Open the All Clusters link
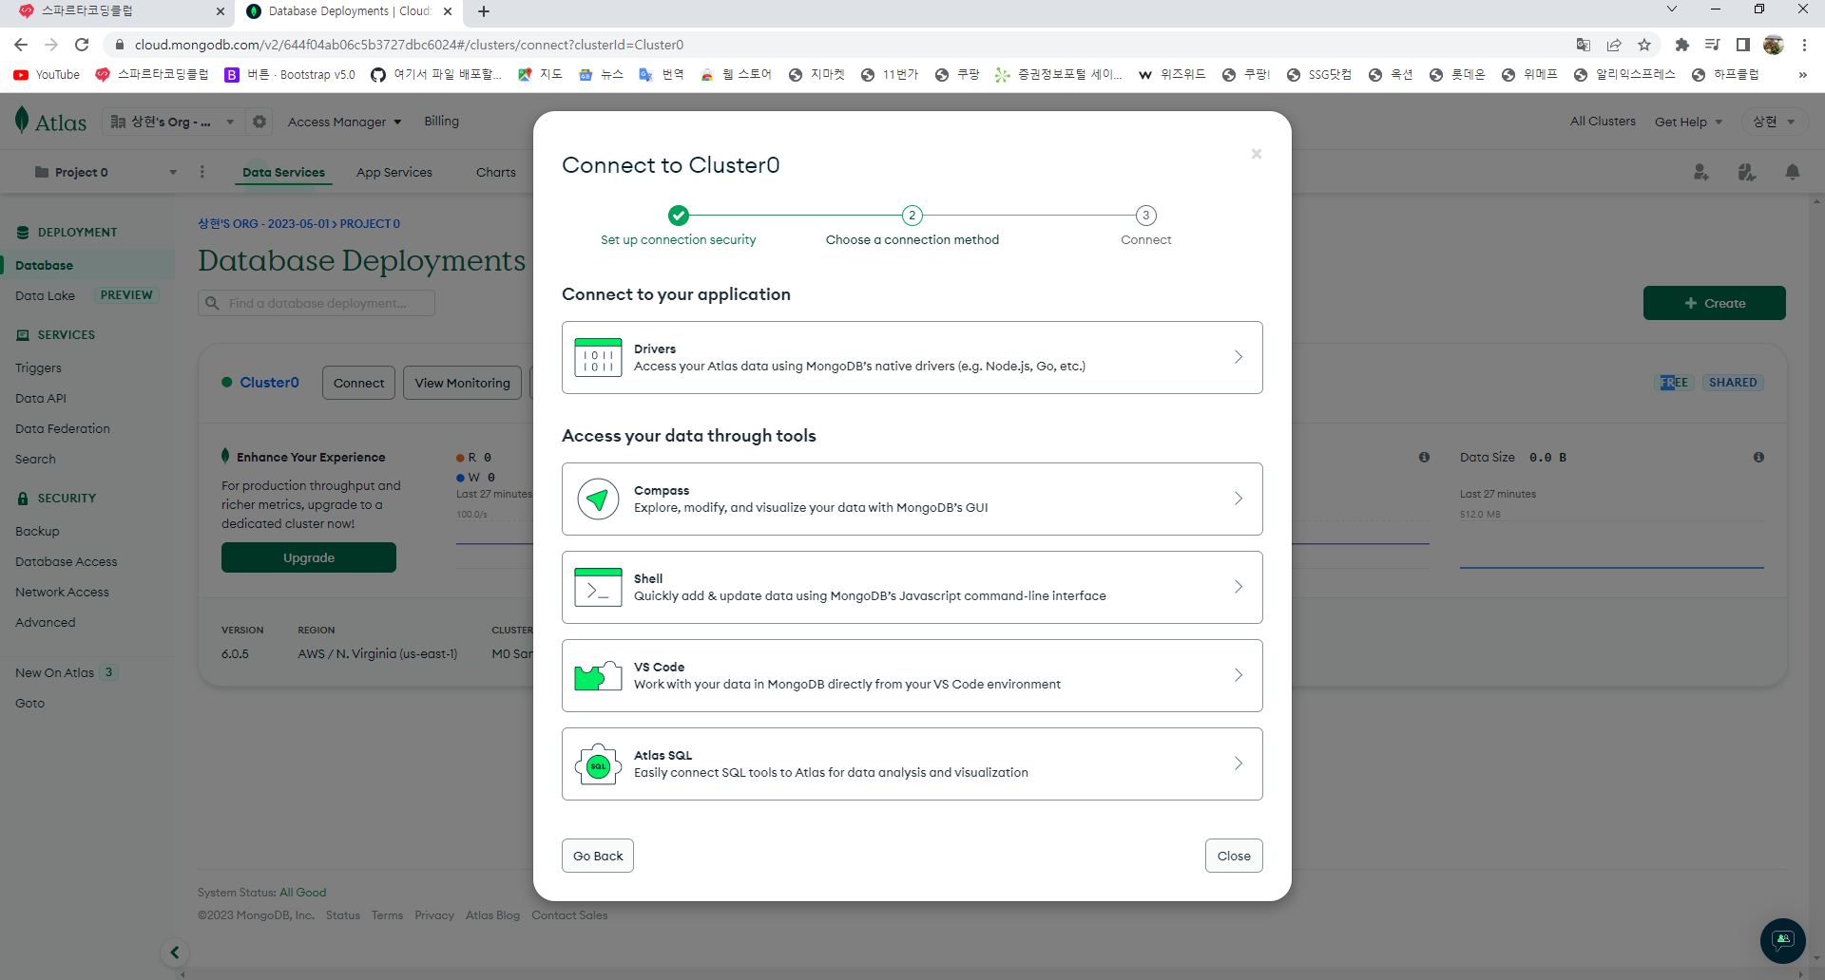1825x980 pixels. pyautogui.click(x=1603, y=122)
